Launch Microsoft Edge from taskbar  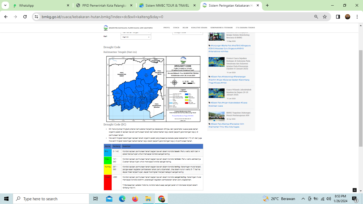tap(122, 199)
